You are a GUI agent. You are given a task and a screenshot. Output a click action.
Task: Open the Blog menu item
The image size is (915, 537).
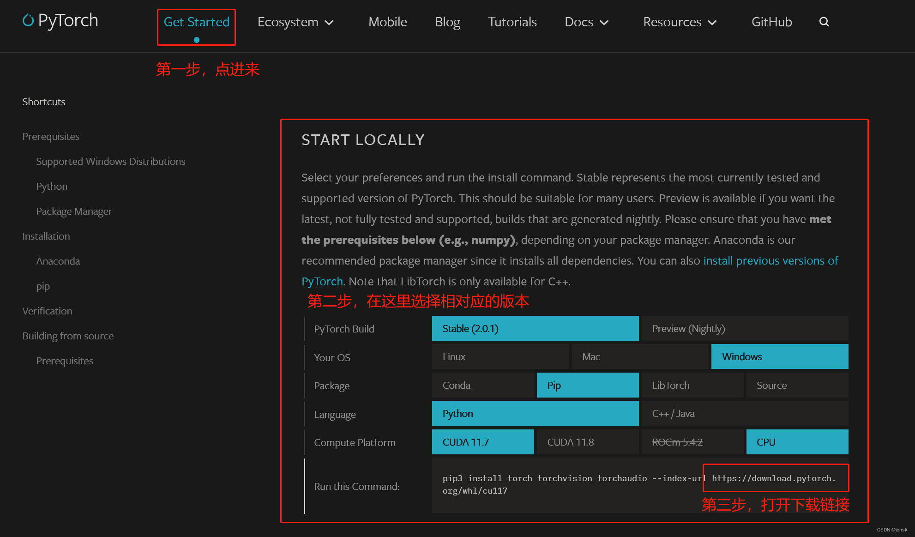coord(447,22)
